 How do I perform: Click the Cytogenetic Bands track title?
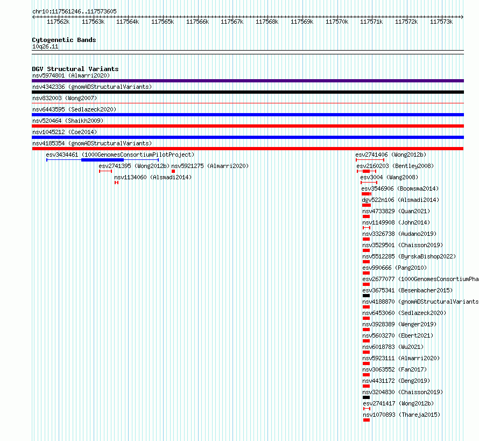click(x=64, y=40)
